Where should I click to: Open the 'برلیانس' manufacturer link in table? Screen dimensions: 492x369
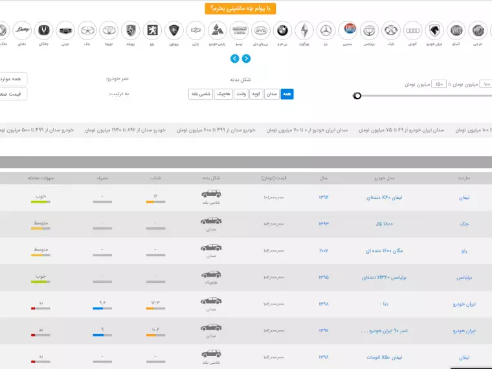tap(464, 277)
